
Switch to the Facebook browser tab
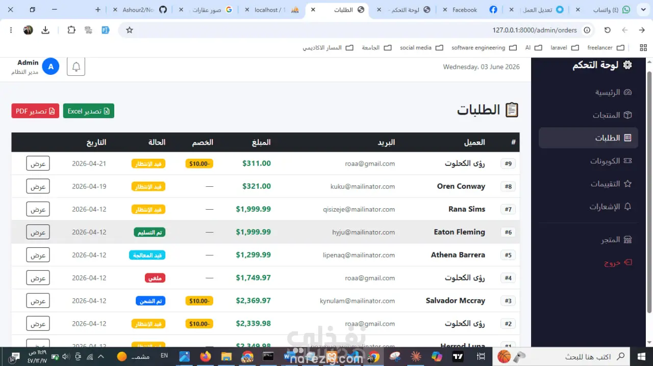click(x=469, y=10)
